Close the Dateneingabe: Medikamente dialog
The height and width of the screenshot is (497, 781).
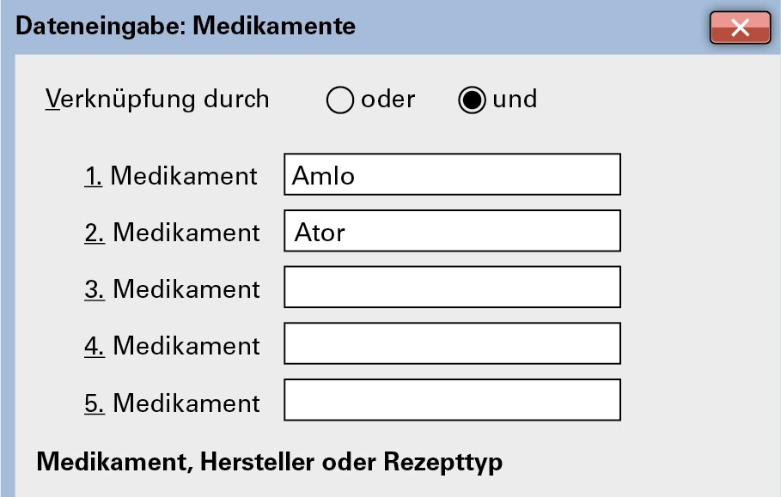coord(739,27)
